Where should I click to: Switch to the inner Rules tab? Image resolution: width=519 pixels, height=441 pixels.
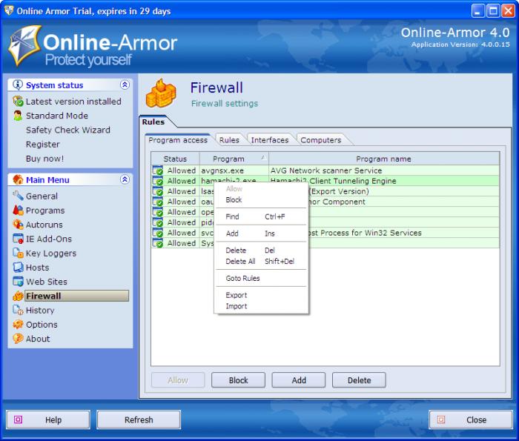pos(229,140)
